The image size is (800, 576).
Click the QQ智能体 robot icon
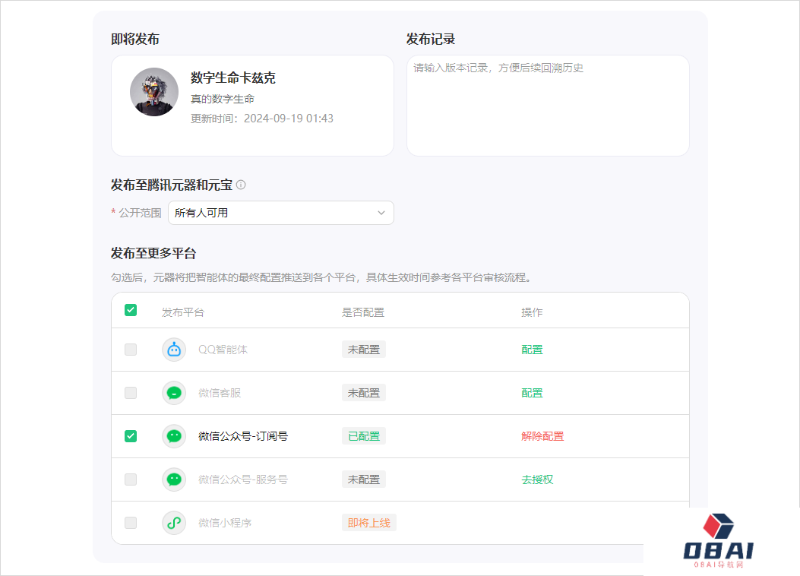(173, 349)
